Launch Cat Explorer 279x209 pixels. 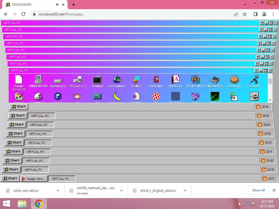(117, 82)
